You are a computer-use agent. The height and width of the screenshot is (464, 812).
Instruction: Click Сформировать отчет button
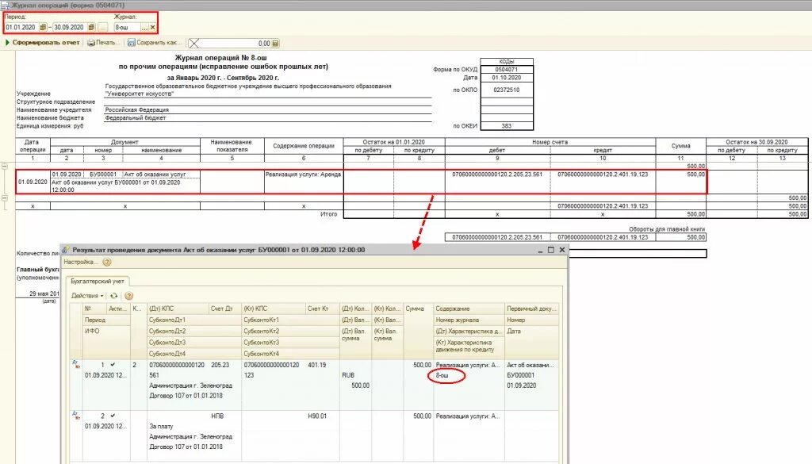pyautogui.click(x=43, y=43)
